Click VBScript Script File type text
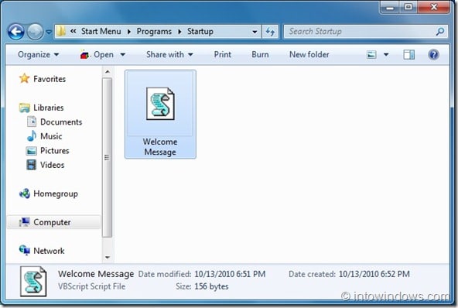 click(x=92, y=286)
